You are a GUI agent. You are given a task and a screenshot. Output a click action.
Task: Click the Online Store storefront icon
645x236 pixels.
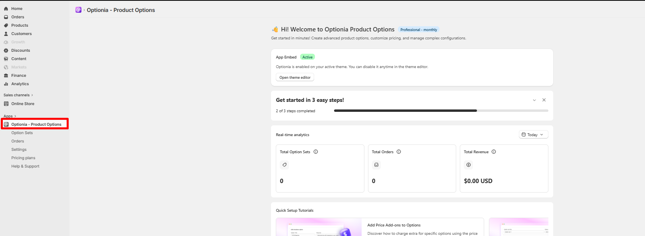coord(6,104)
